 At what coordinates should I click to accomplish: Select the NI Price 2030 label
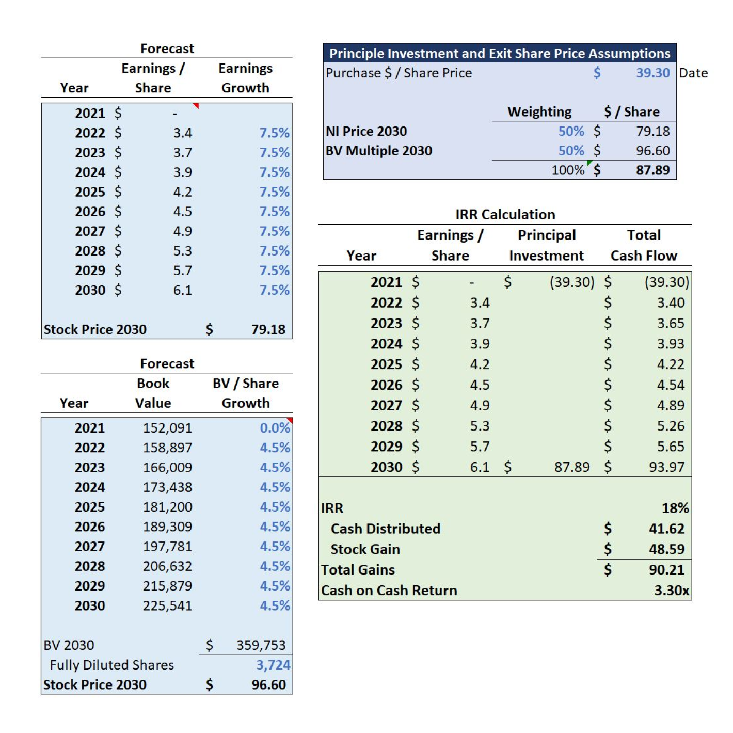pyautogui.click(x=366, y=131)
